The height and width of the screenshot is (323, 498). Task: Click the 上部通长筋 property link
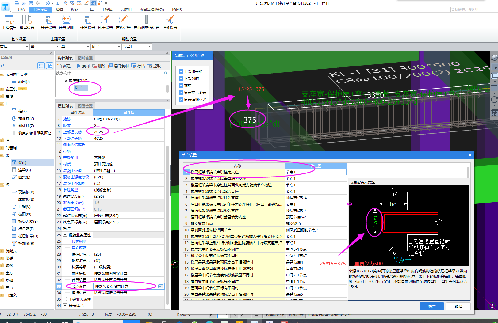pos(72,132)
